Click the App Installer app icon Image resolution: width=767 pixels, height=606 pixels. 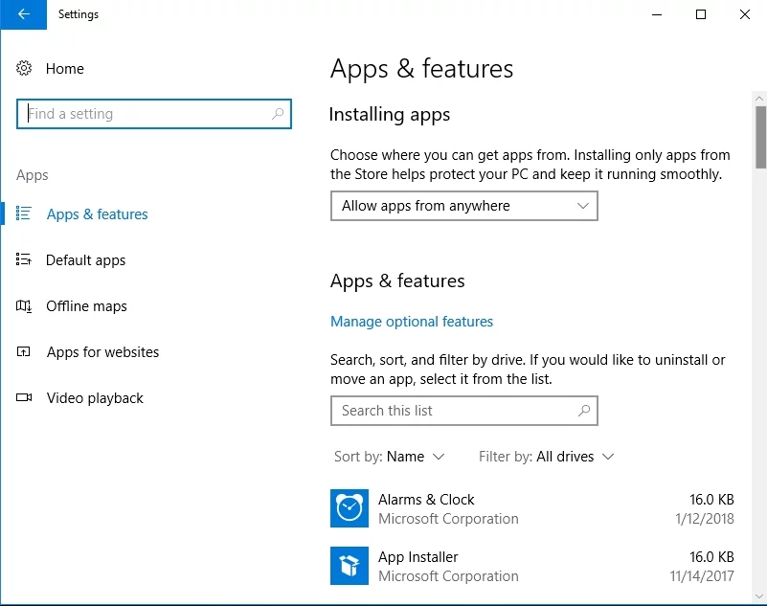click(350, 566)
